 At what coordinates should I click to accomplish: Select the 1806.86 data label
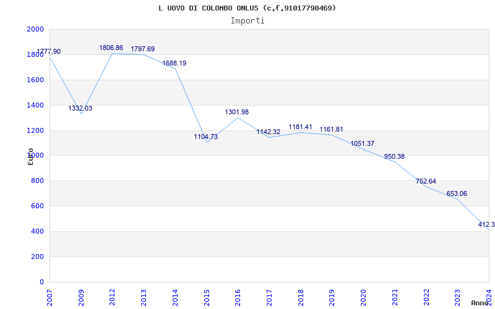pyautogui.click(x=111, y=48)
